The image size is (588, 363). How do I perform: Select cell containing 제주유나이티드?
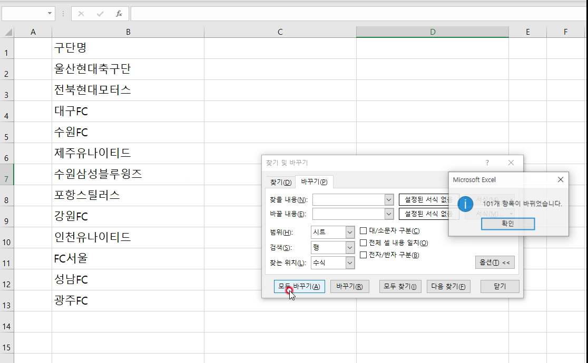(x=128, y=153)
